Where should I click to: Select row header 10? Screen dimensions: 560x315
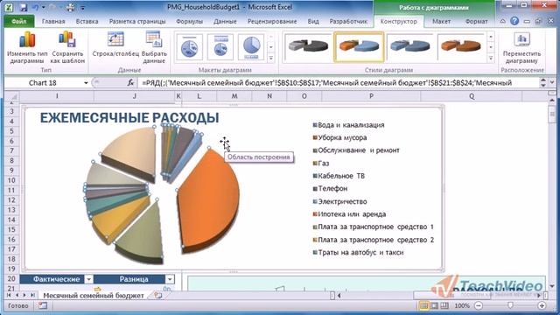11,180
